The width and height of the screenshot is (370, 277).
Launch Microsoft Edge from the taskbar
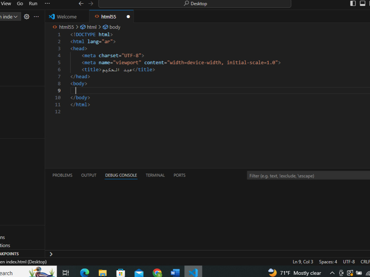pyautogui.click(x=84, y=273)
